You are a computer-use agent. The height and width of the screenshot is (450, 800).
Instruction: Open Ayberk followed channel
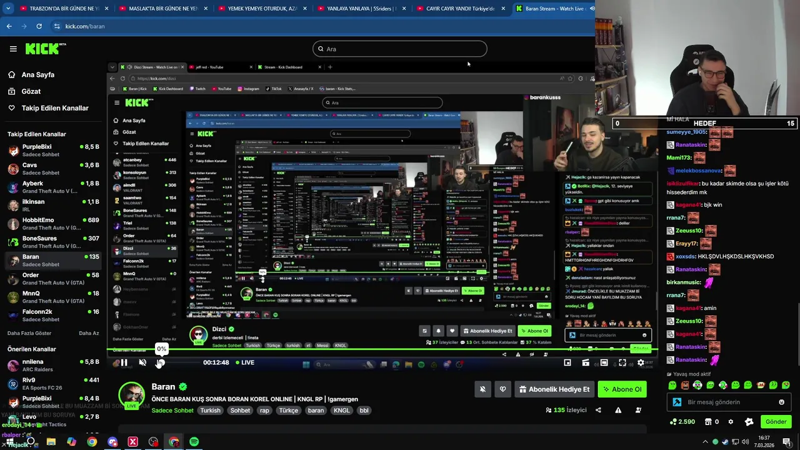click(53, 187)
